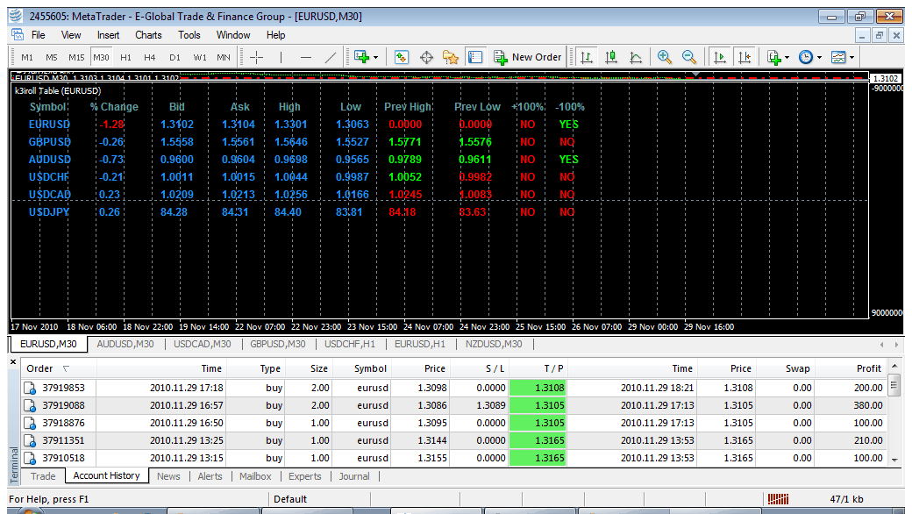Open the File menu

click(x=39, y=35)
